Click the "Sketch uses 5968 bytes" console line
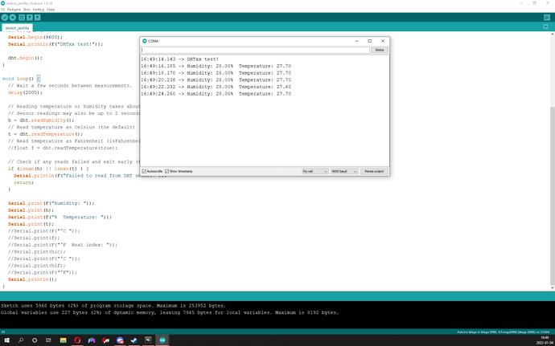This screenshot has width=555, height=346. point(113,306)
